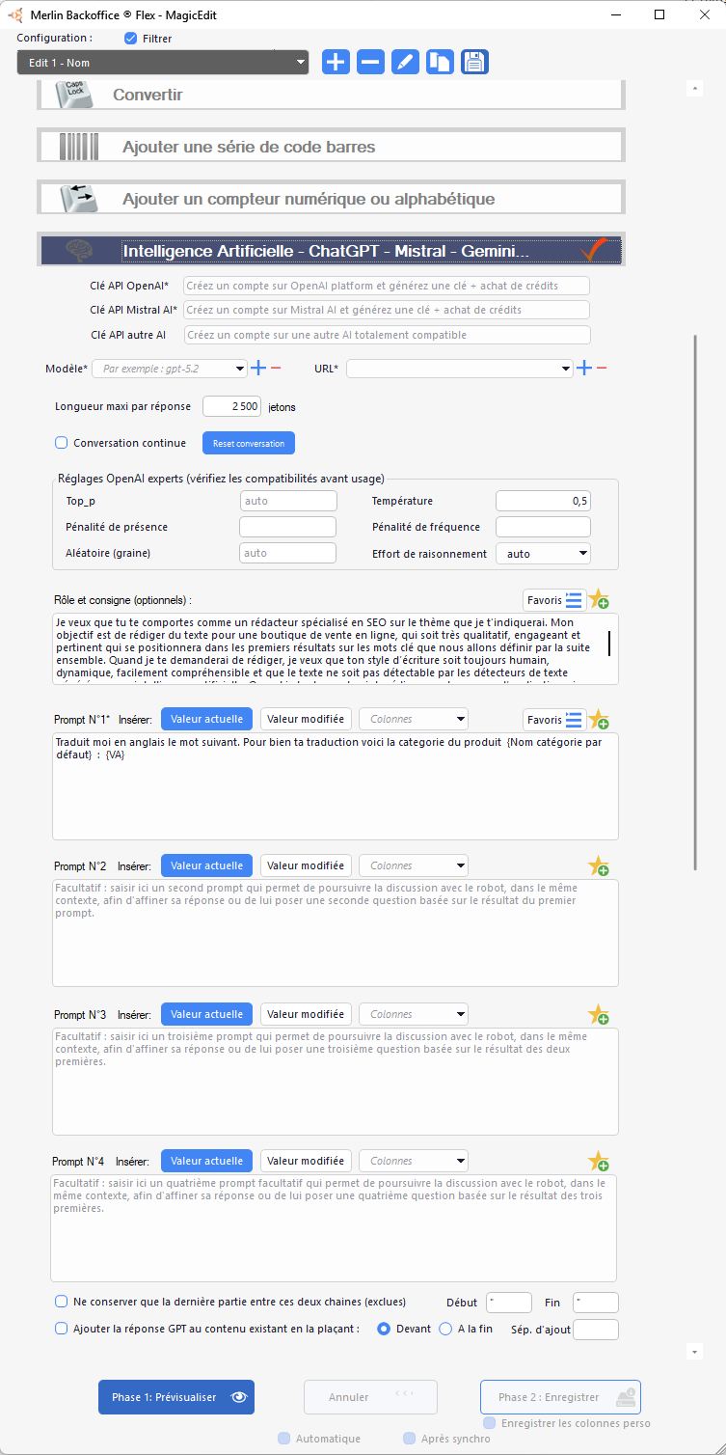Image resolution: width=726 pixels, height=1455 pixels.
Task: Uncheck the Filtrer checkbox
Action: (x=131, y=39)
